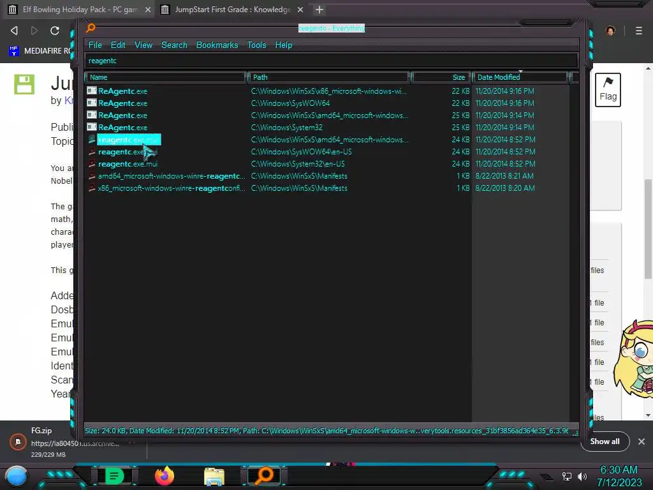Click path C:\Windows\SysWOW64\en-US cell
Viewport: 653px width, 490px height.
301,152
